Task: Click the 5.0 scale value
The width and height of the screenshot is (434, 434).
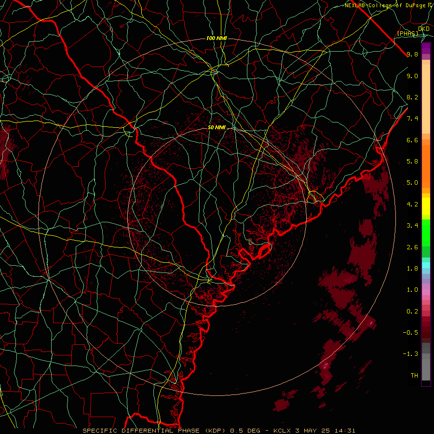Action: 412,183
